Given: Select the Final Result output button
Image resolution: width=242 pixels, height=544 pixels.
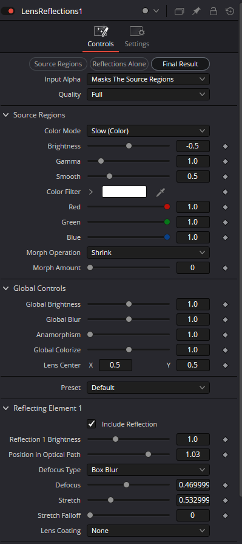Looking at the screenshot, I should click(181, 64).
